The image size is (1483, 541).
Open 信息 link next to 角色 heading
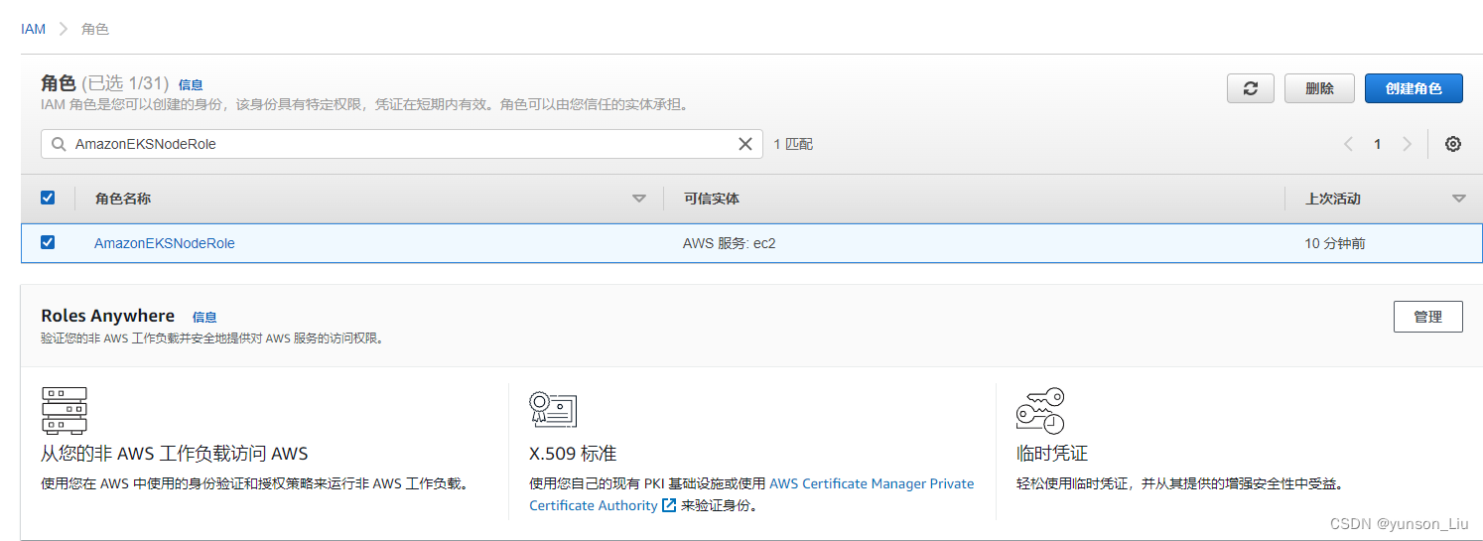(x=191, y=85)
